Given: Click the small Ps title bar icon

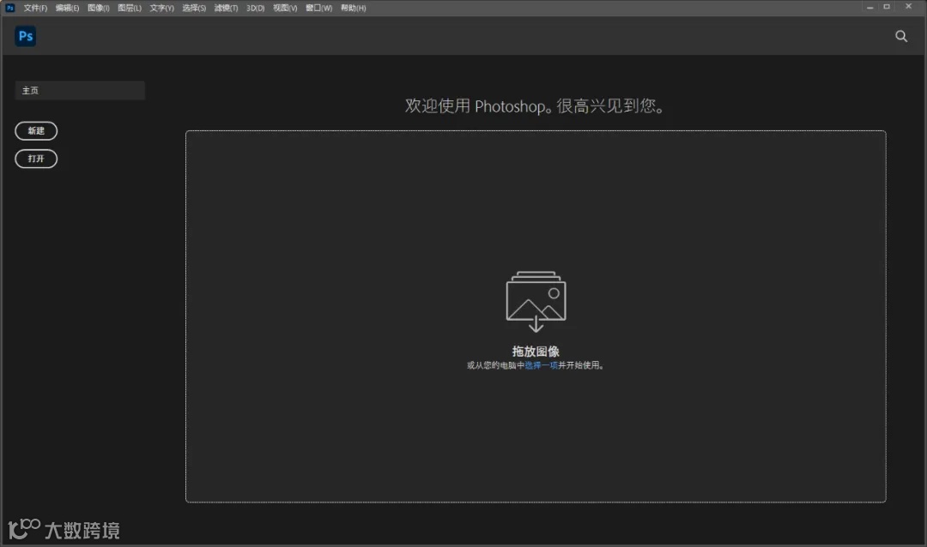Looking at the screenshot, I should tap(10, 8).
